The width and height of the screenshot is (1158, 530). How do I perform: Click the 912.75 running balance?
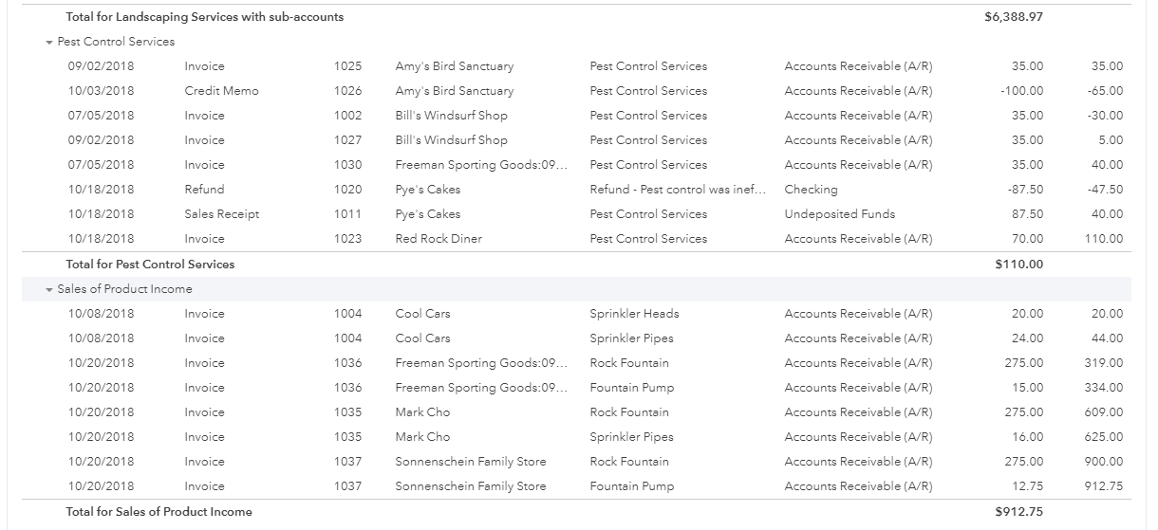(x=1104, y=486)
